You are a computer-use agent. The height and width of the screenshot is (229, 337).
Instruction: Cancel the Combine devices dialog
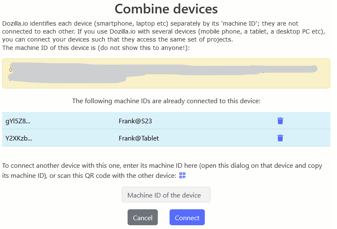click(x=143, y=218)
